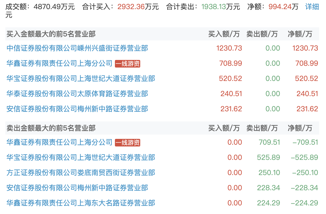Select 华泰证券太原体育路证券营业部
This screenshot has height=214, width=326.
(77, 94)
